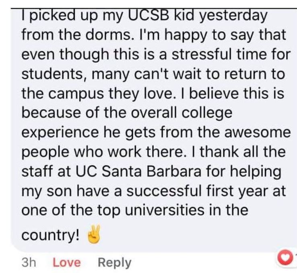Image resolution: width=297 pixels, height=273 pixels.
Task: Click the Love button under the comment
Action: (x=67, y=263)
